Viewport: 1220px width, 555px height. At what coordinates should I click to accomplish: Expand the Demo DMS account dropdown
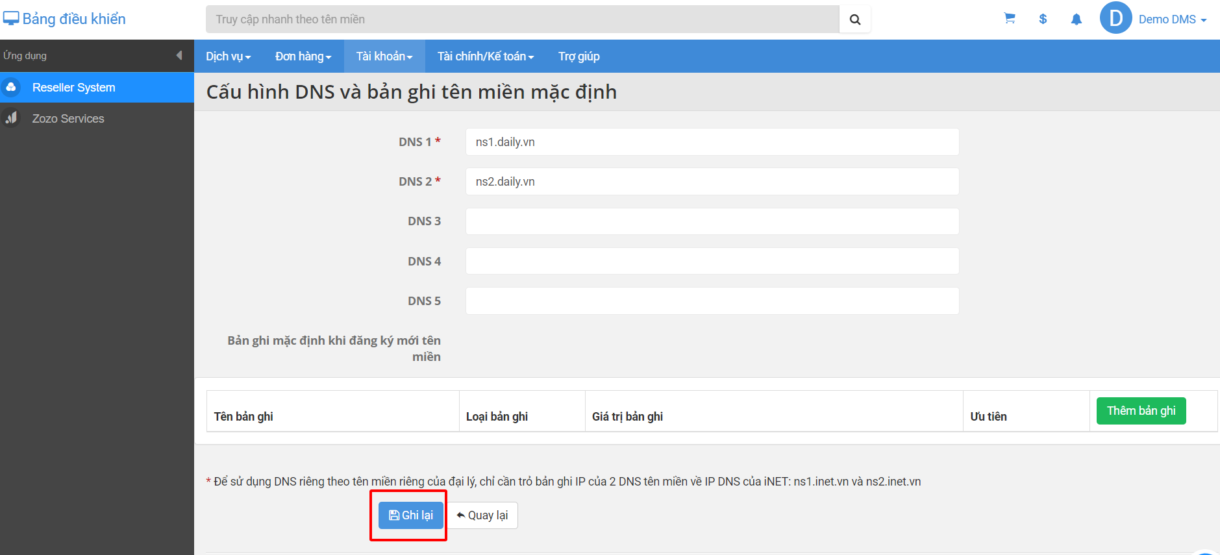tap(1173, 19)
